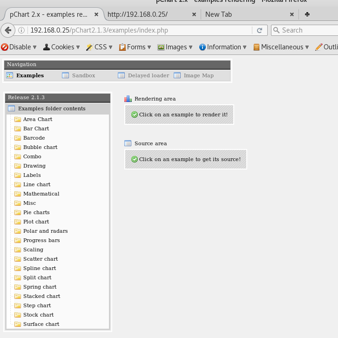
Task: Click the Mathematical folder icon
Action: coord(18,194)
